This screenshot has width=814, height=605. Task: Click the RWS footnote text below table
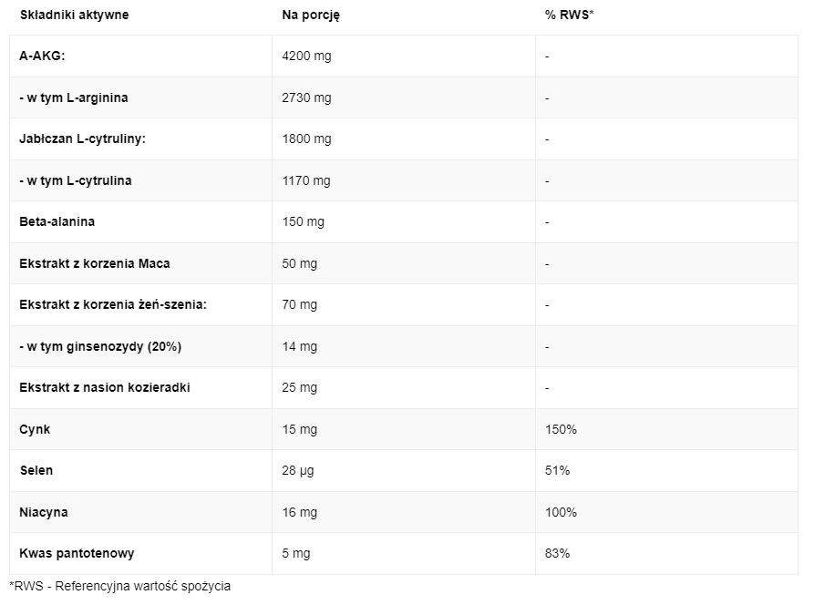pyautogui.click(x=120, y=586)
